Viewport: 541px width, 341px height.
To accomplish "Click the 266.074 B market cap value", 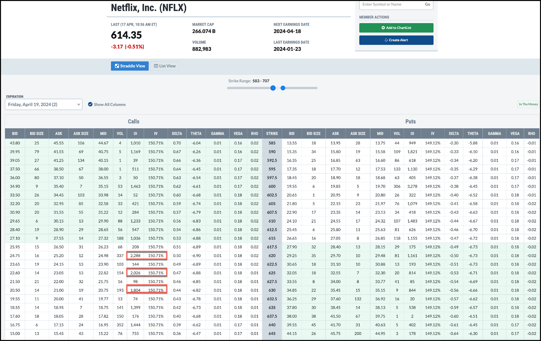I will (x=204, y=31).
